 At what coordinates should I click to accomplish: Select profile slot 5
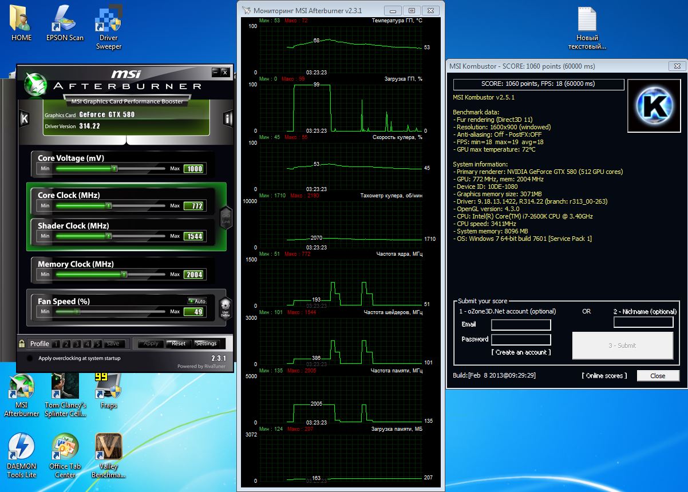coord(98,344)
